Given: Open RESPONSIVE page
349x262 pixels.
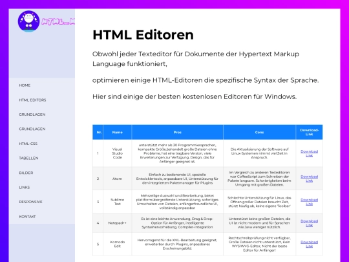Looking at the screenshot, I should pos(31,202).
